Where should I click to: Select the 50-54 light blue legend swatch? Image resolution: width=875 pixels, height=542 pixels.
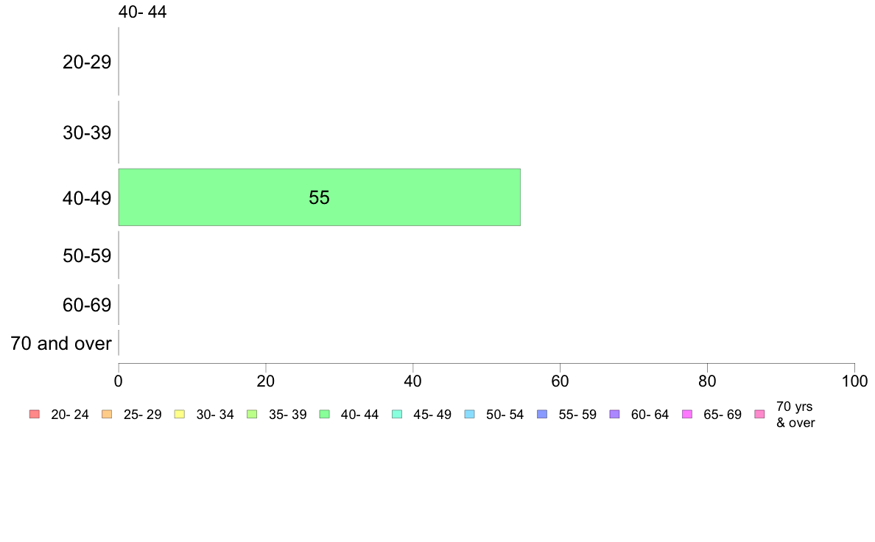[x=470, y=414]
